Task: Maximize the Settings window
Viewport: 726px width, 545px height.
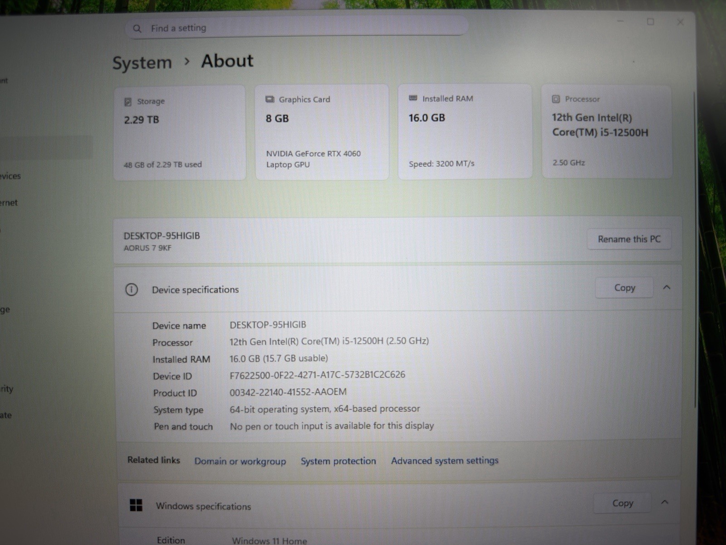Action: [650, 22]
